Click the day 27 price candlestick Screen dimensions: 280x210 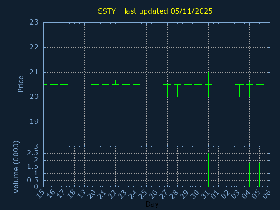(x=167, y=85)
